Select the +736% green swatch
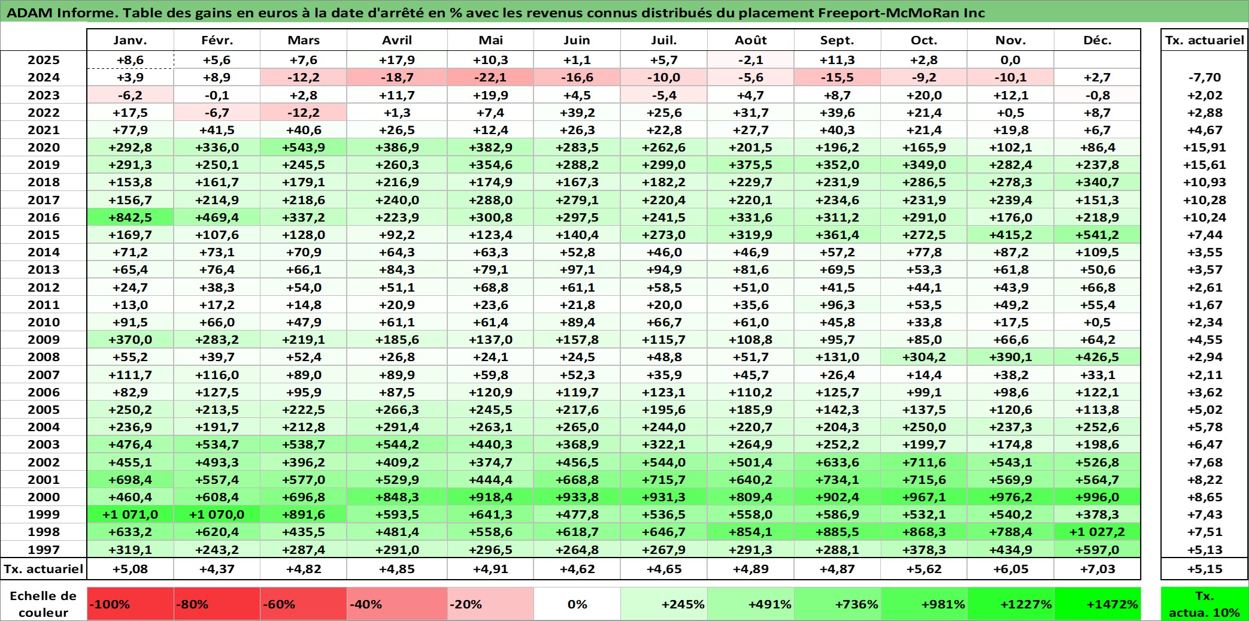Screen dimensions: 1249x621 coord(837,604)
